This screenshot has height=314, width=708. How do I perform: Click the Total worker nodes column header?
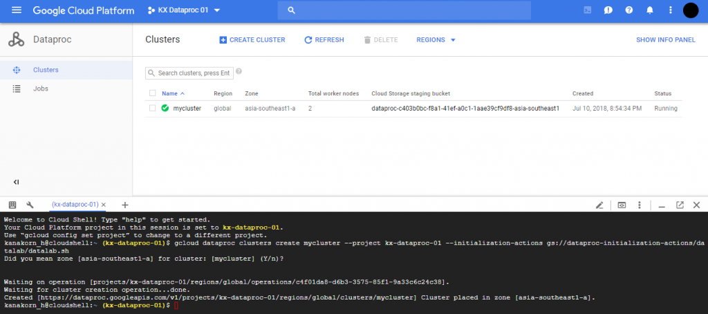coord(333,93)
